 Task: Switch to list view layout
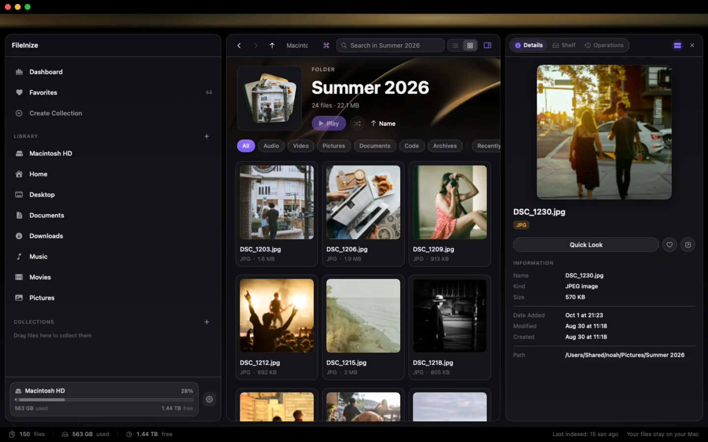click(455, 45)
